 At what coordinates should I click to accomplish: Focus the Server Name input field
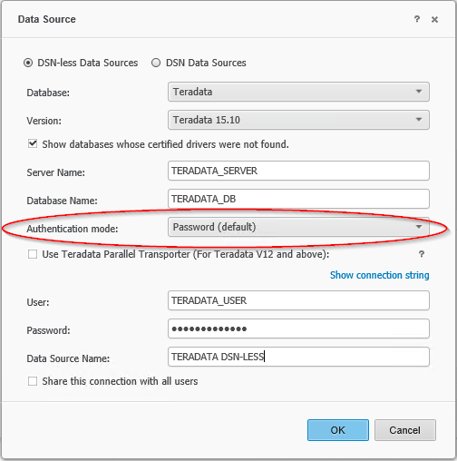(298, 171)
